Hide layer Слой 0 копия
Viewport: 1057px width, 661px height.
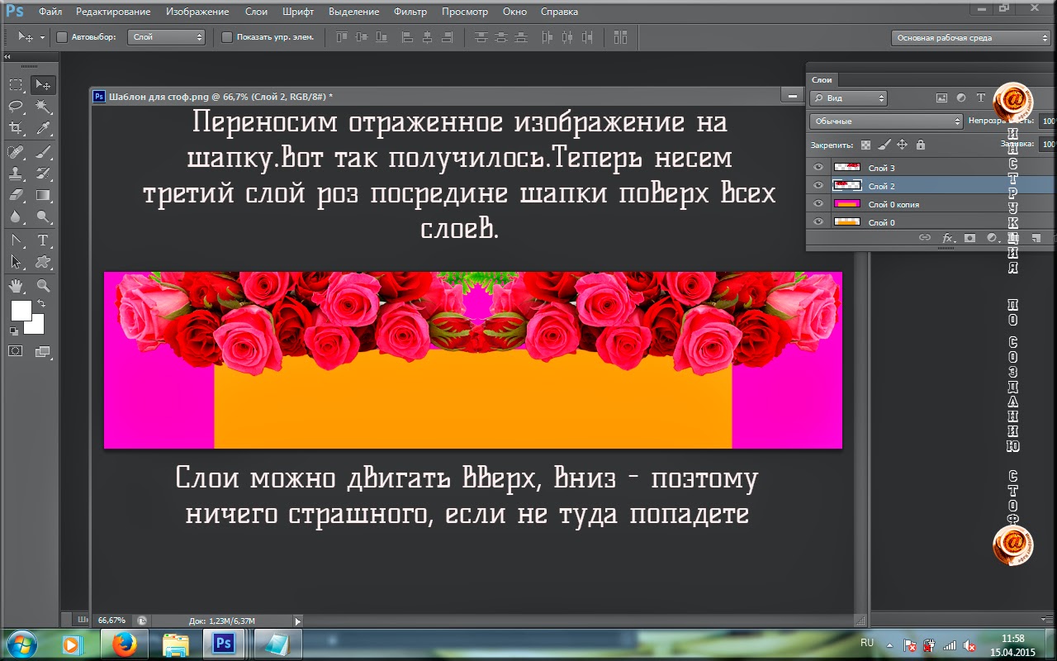tap(818, 204)
